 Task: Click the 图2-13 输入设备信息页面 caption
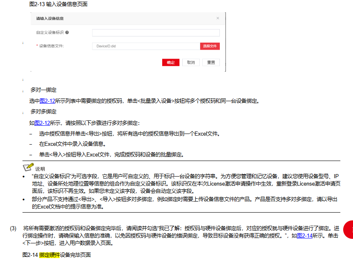pos(58,4)
